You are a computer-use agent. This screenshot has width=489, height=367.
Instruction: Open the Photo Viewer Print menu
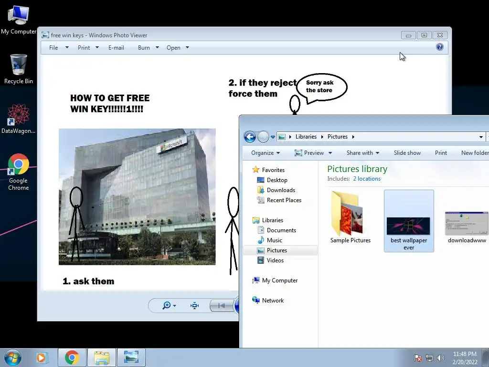(x=84, y=48)
